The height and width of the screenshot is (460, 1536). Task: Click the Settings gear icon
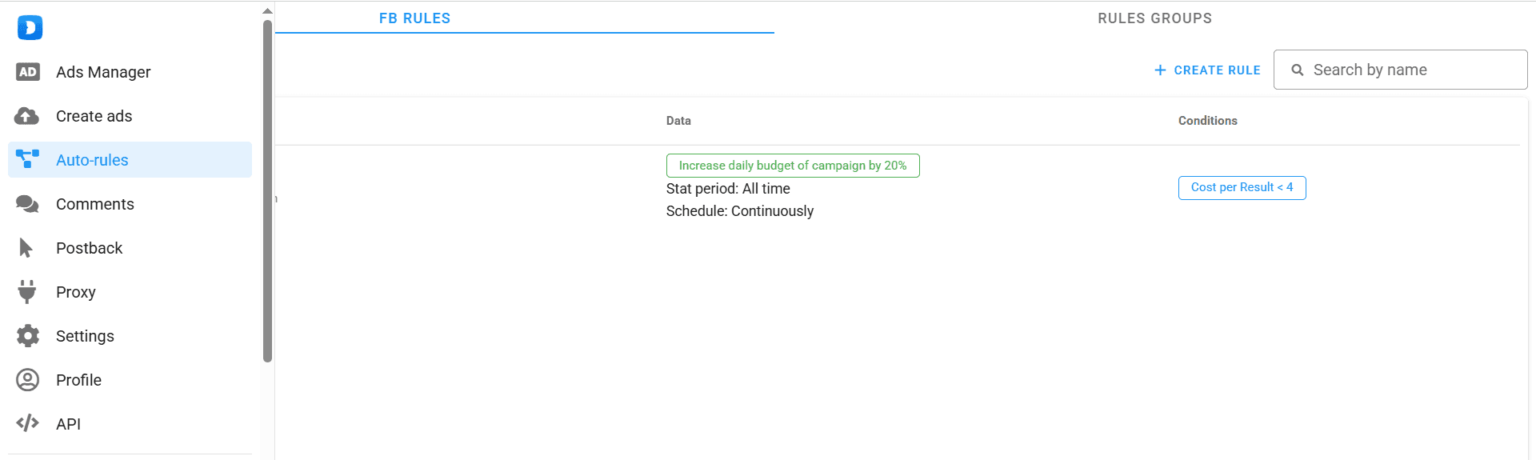pyautogui.click(x=28, y=336)
